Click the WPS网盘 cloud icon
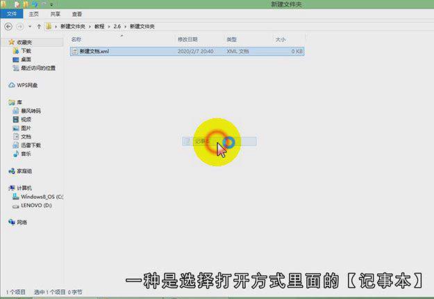434x299 pixels. pos(12,85)
